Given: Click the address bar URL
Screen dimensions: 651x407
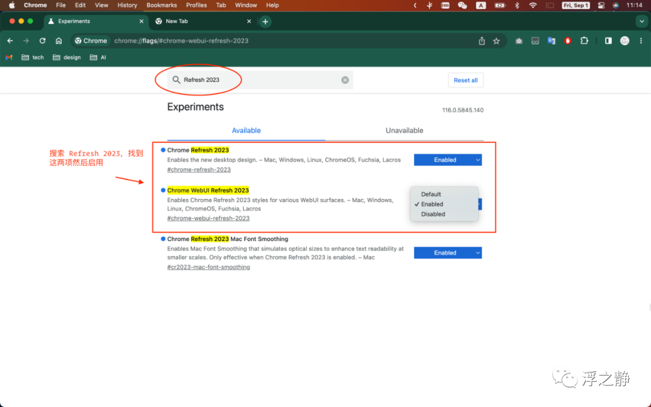Looking at the screenshot, I should pyautogui.click(x=181, y=41).
